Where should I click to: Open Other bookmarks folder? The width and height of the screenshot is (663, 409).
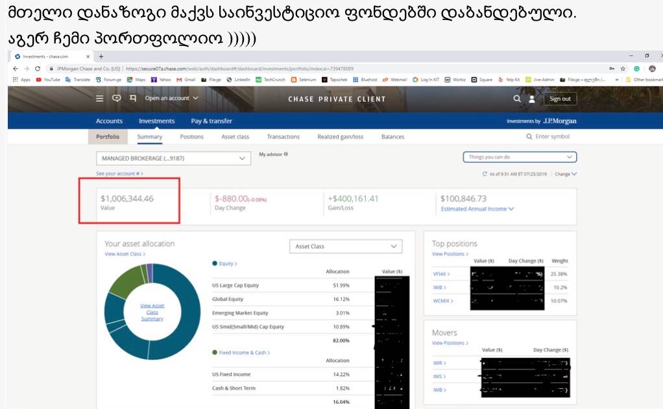645,80
